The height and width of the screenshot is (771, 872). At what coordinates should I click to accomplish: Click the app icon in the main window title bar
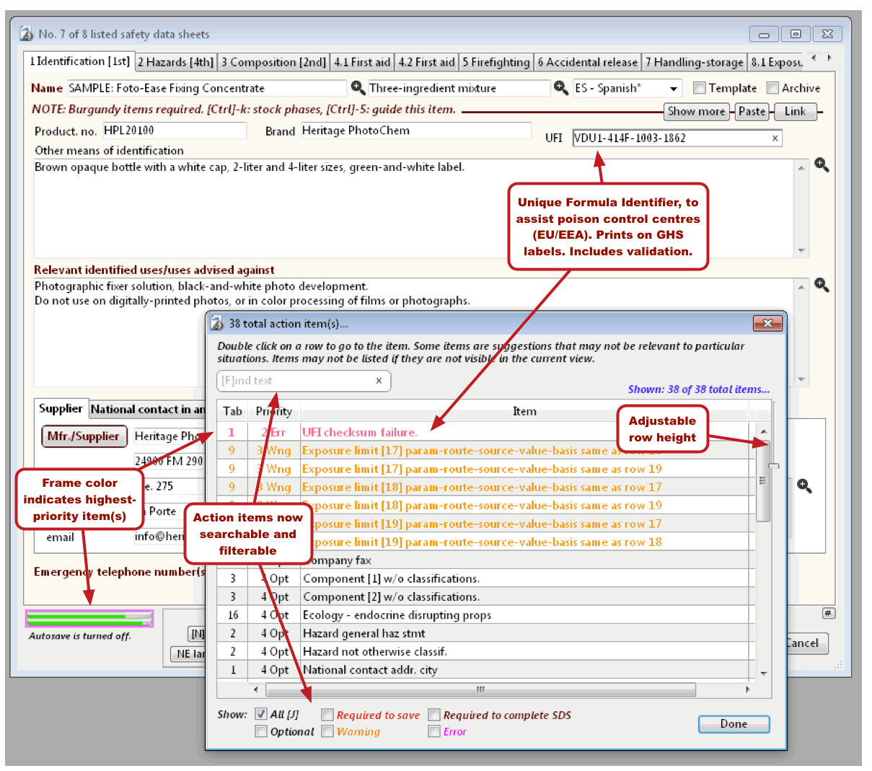[27, 34]
